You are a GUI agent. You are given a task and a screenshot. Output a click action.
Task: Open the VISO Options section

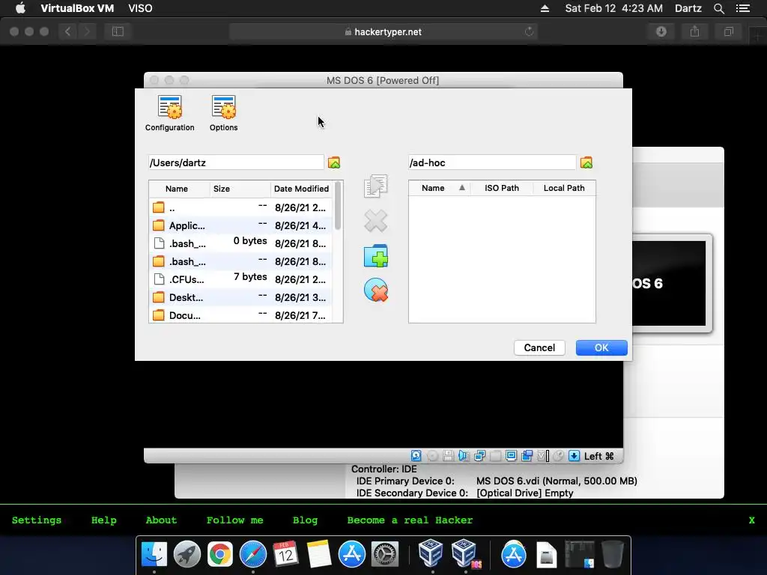coord(223,113)
